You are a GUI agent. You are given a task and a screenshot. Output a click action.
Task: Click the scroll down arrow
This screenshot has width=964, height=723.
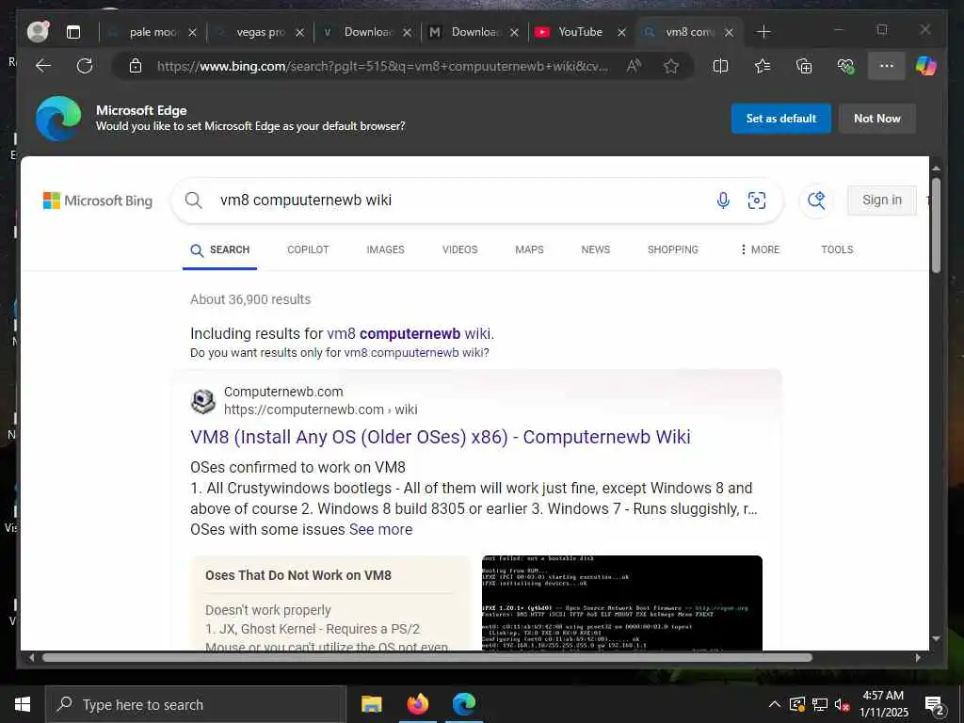tap(936, 638)
